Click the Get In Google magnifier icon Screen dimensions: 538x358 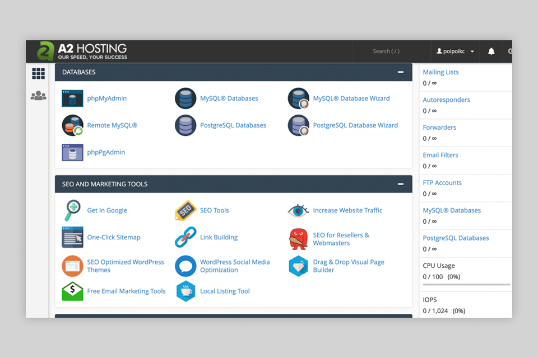72,210
